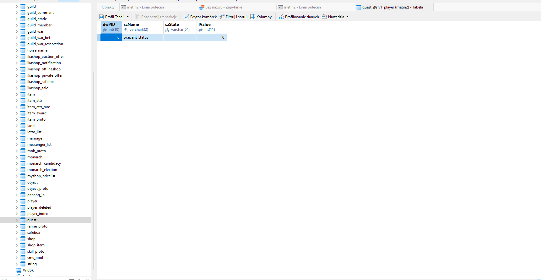Select ikashop_notification in tree

pyautogui.click(x=44, y=63)
